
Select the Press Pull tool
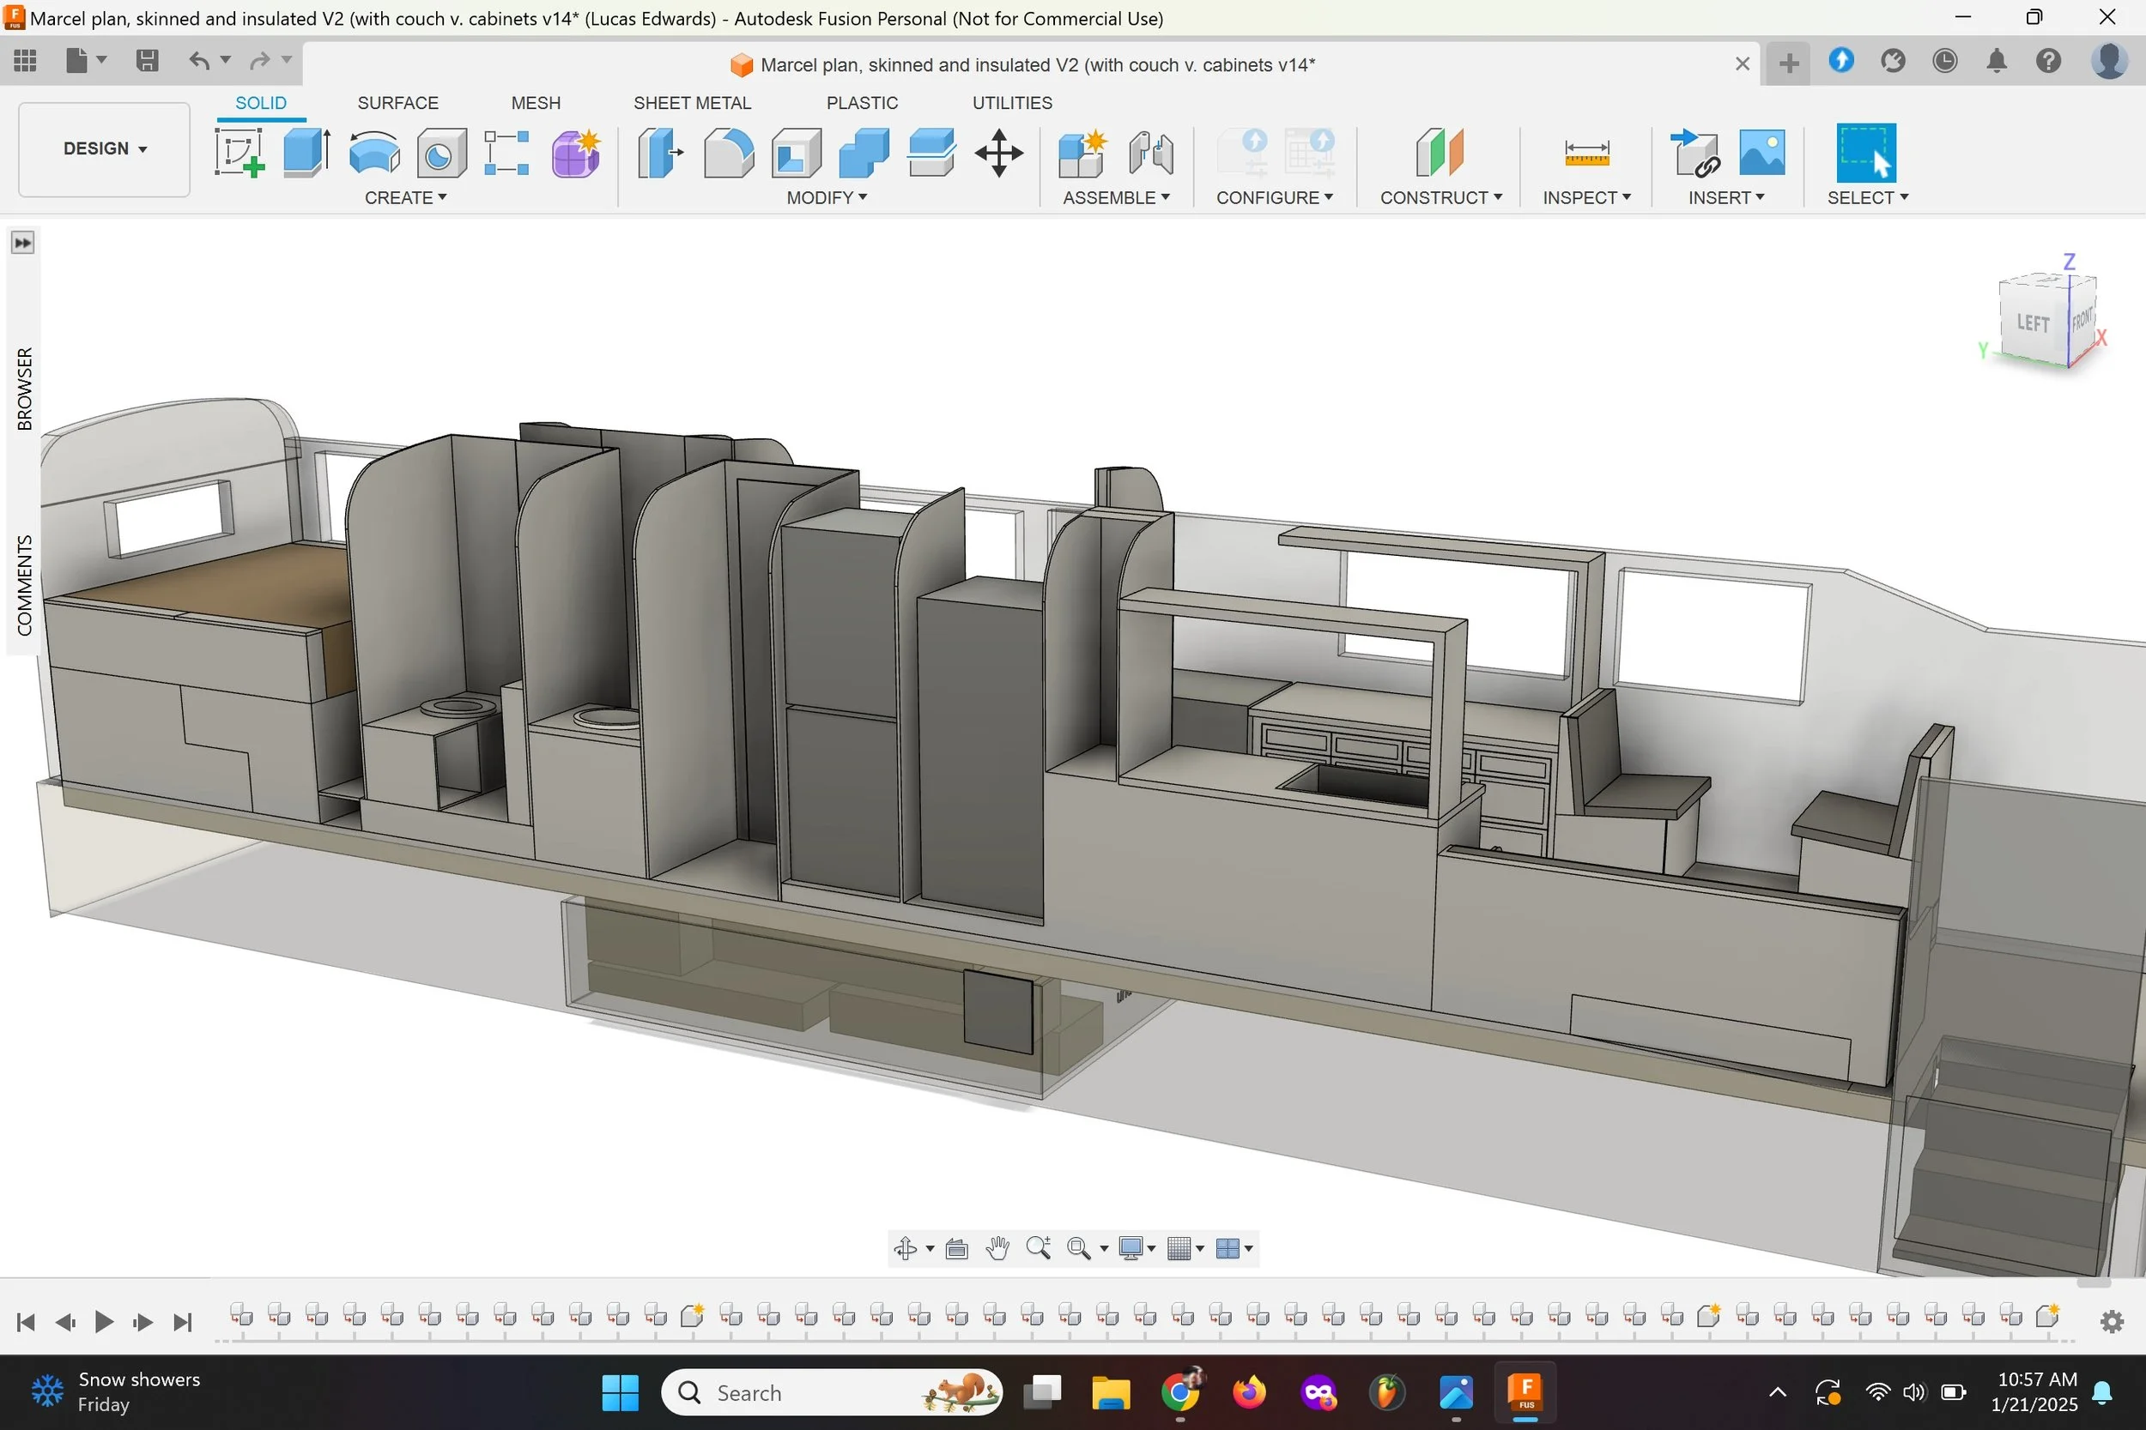[661, 153]
